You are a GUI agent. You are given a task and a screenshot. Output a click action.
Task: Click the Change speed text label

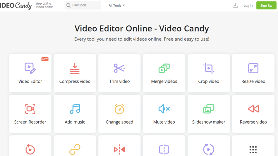(119, 122)
